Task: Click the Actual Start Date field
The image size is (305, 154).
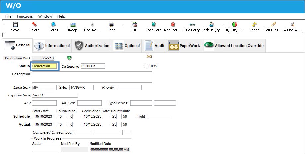Action: pos(43,124)
